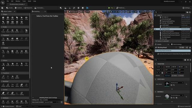Open the File menu
This screenshot has width=192, height=108.
point(7,1)
